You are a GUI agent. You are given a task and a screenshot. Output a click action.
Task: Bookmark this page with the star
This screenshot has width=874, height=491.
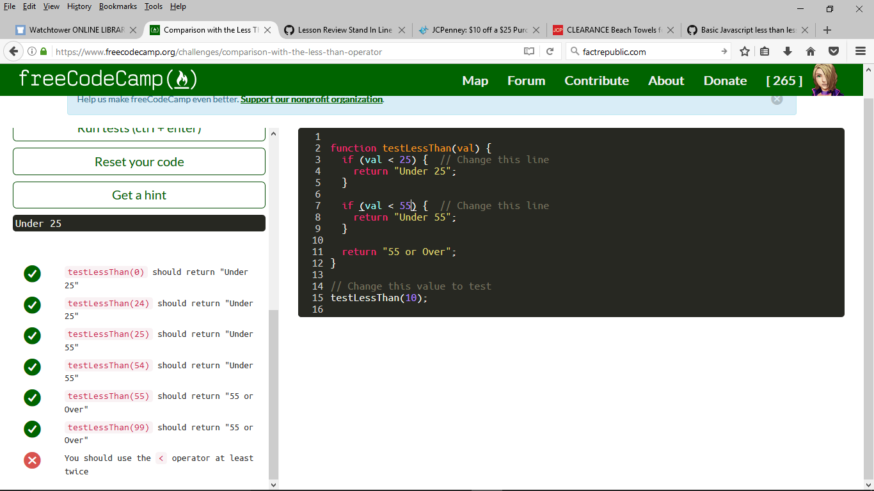click(x=744, y=51)
